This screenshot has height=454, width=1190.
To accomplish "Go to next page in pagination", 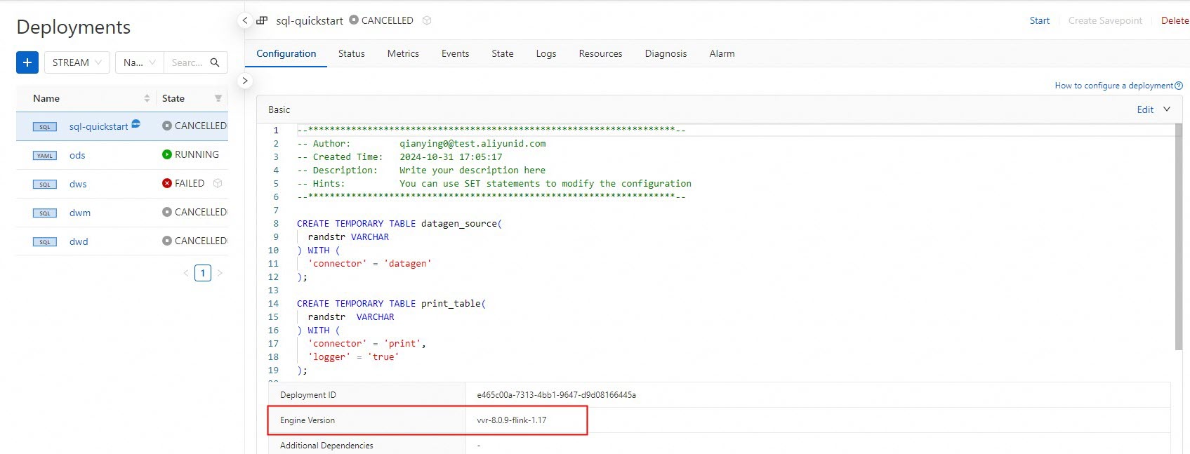I will [220, 273].
